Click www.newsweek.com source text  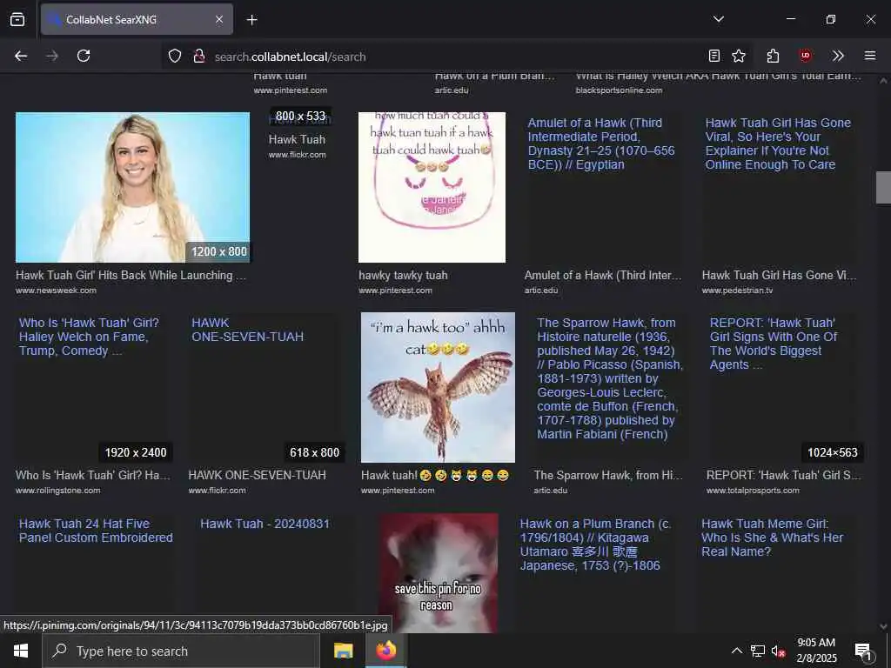point(56,291)
